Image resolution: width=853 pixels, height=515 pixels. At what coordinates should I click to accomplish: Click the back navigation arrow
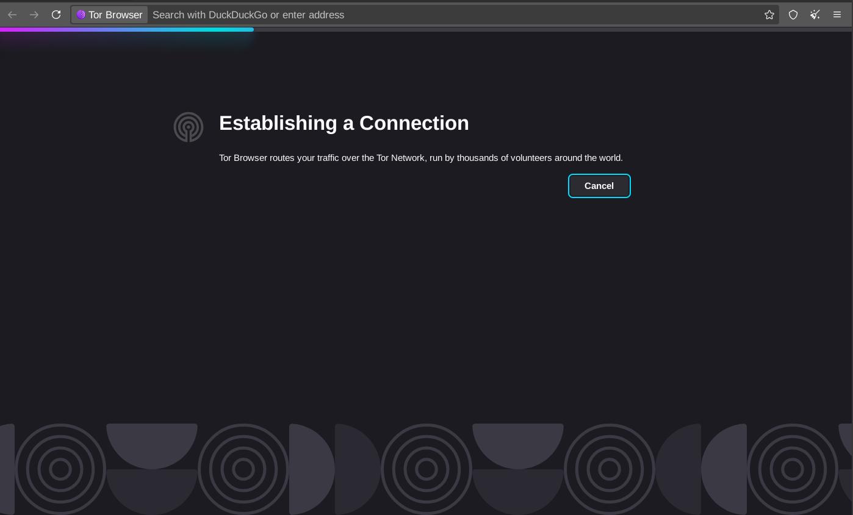[12, 15]
